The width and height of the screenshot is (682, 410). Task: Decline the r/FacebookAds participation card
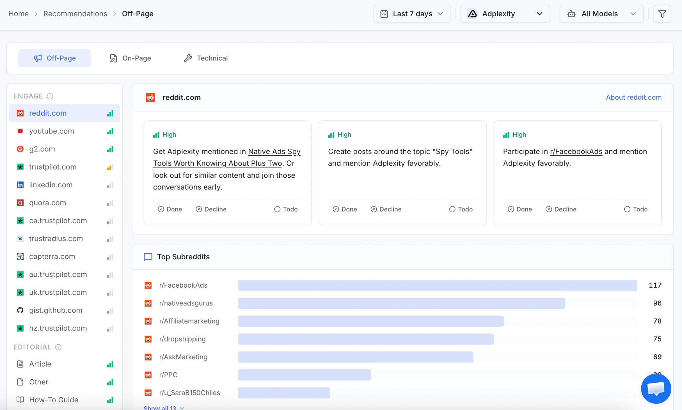(561, 209)
